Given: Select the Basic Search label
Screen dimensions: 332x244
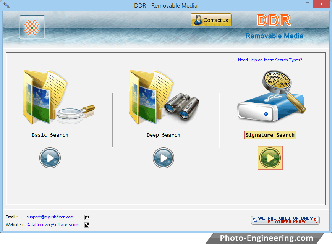Looking at the screenshot, I should click(50, 135).
